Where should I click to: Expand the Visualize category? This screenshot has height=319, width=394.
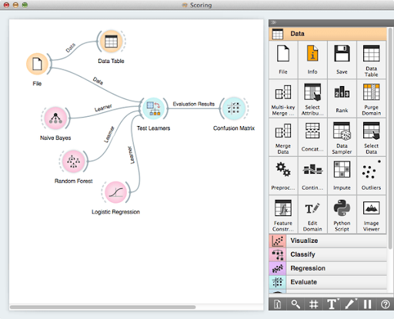pos(328,241)
